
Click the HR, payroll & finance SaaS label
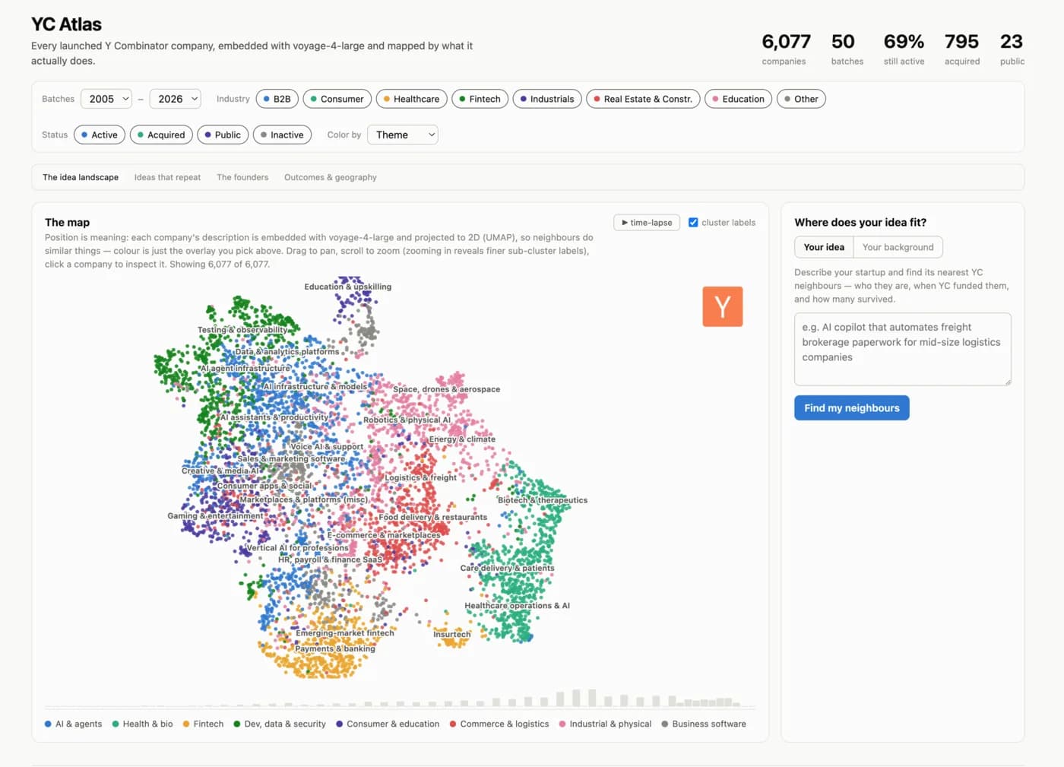coord(330,559)
